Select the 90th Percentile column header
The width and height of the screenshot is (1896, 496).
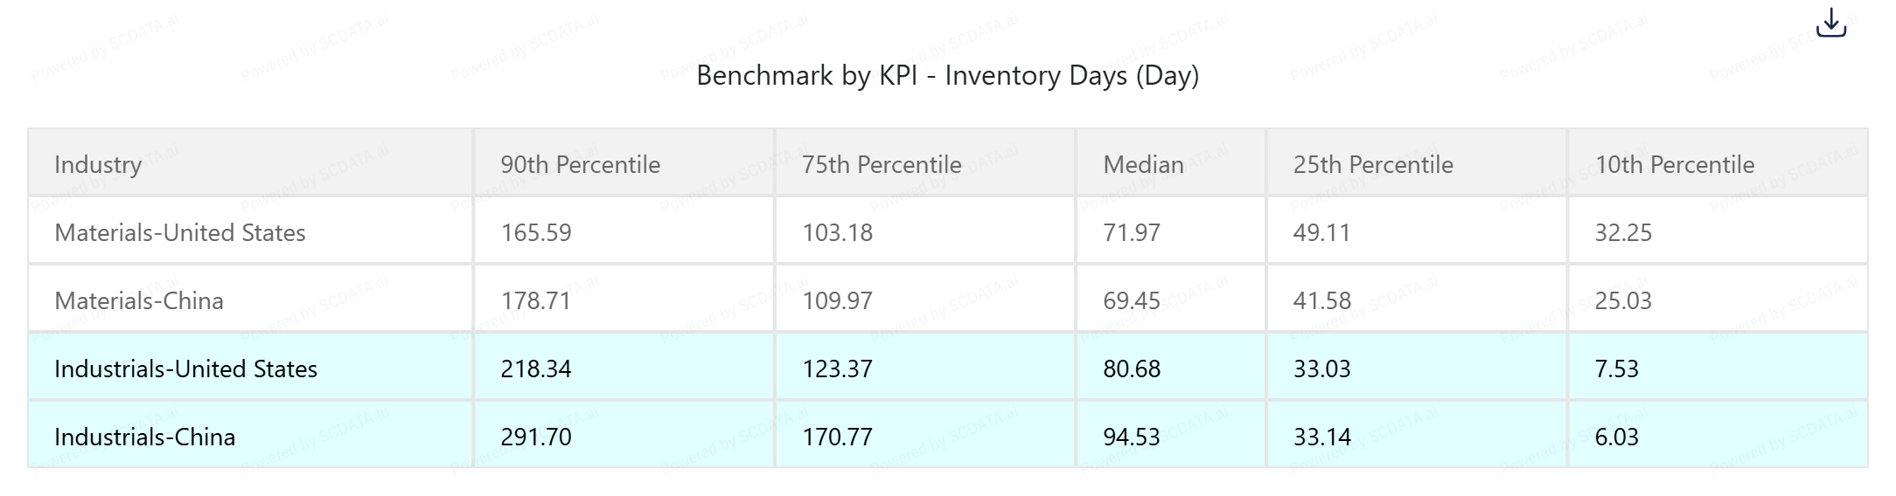click(580, 164)
